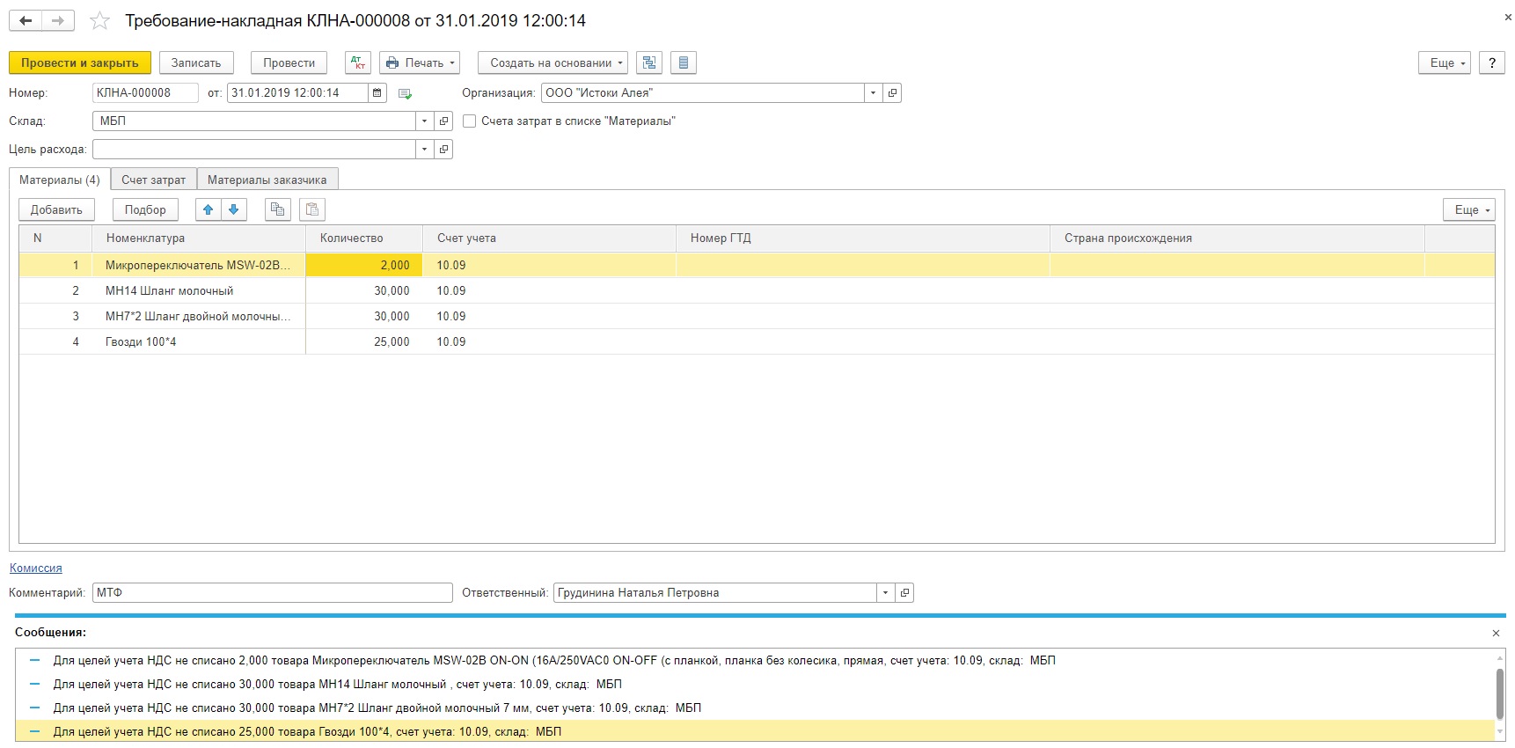The image size is (1515, 748).
Task: Focus the Комментарий field containing МТФ
Action: click(273, 592)
